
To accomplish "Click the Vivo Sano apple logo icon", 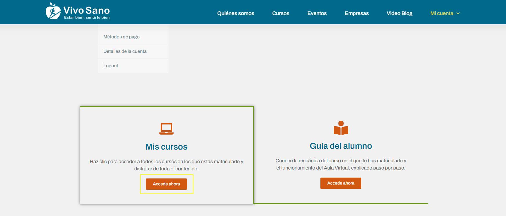I will pyautogui.click(x=53, y=11).
